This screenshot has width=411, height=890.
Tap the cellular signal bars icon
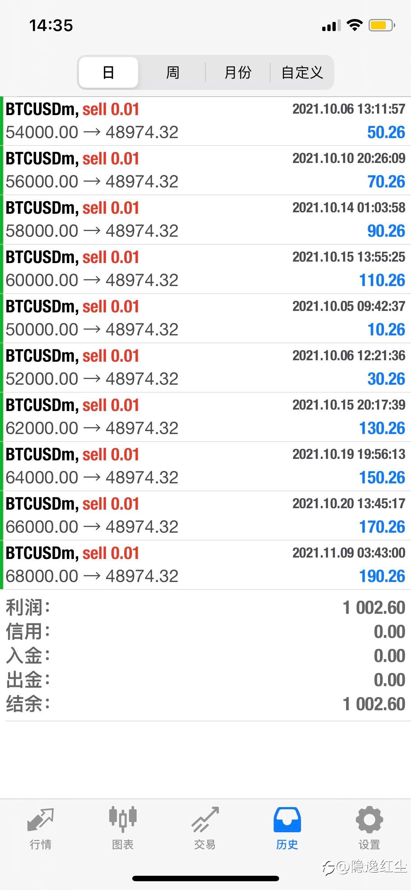(x=331, y=26)
